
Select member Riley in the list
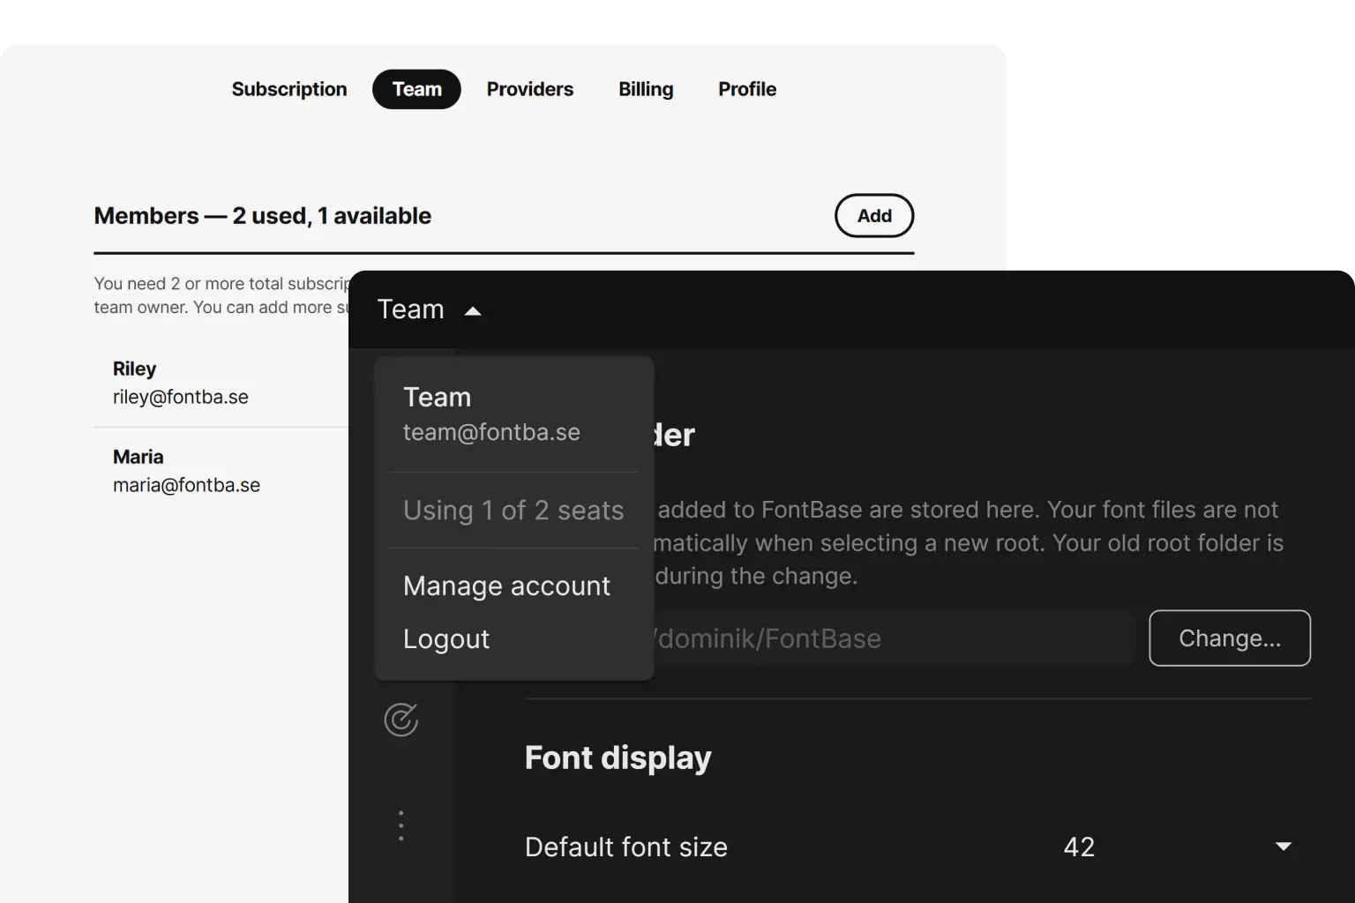(134, 369)
